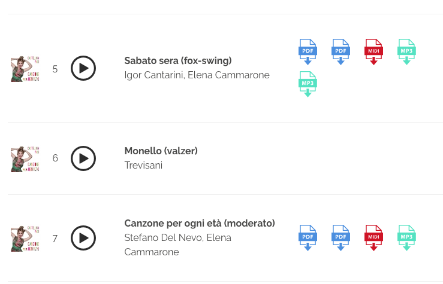
Task: Open Canzone per ogni età (moderato) title
Action: (x=200, y=224)
